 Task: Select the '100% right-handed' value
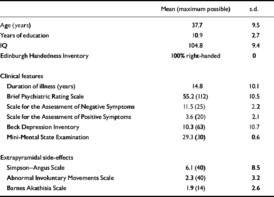pyautogui.click(x=196, y=56)
